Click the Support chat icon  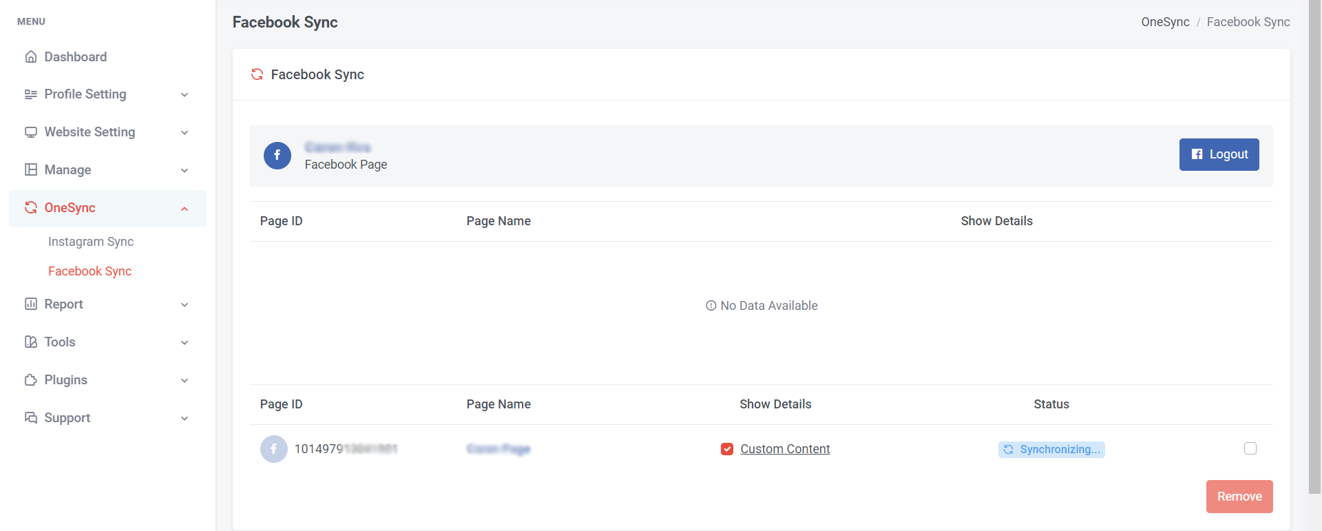pos(30,418)
